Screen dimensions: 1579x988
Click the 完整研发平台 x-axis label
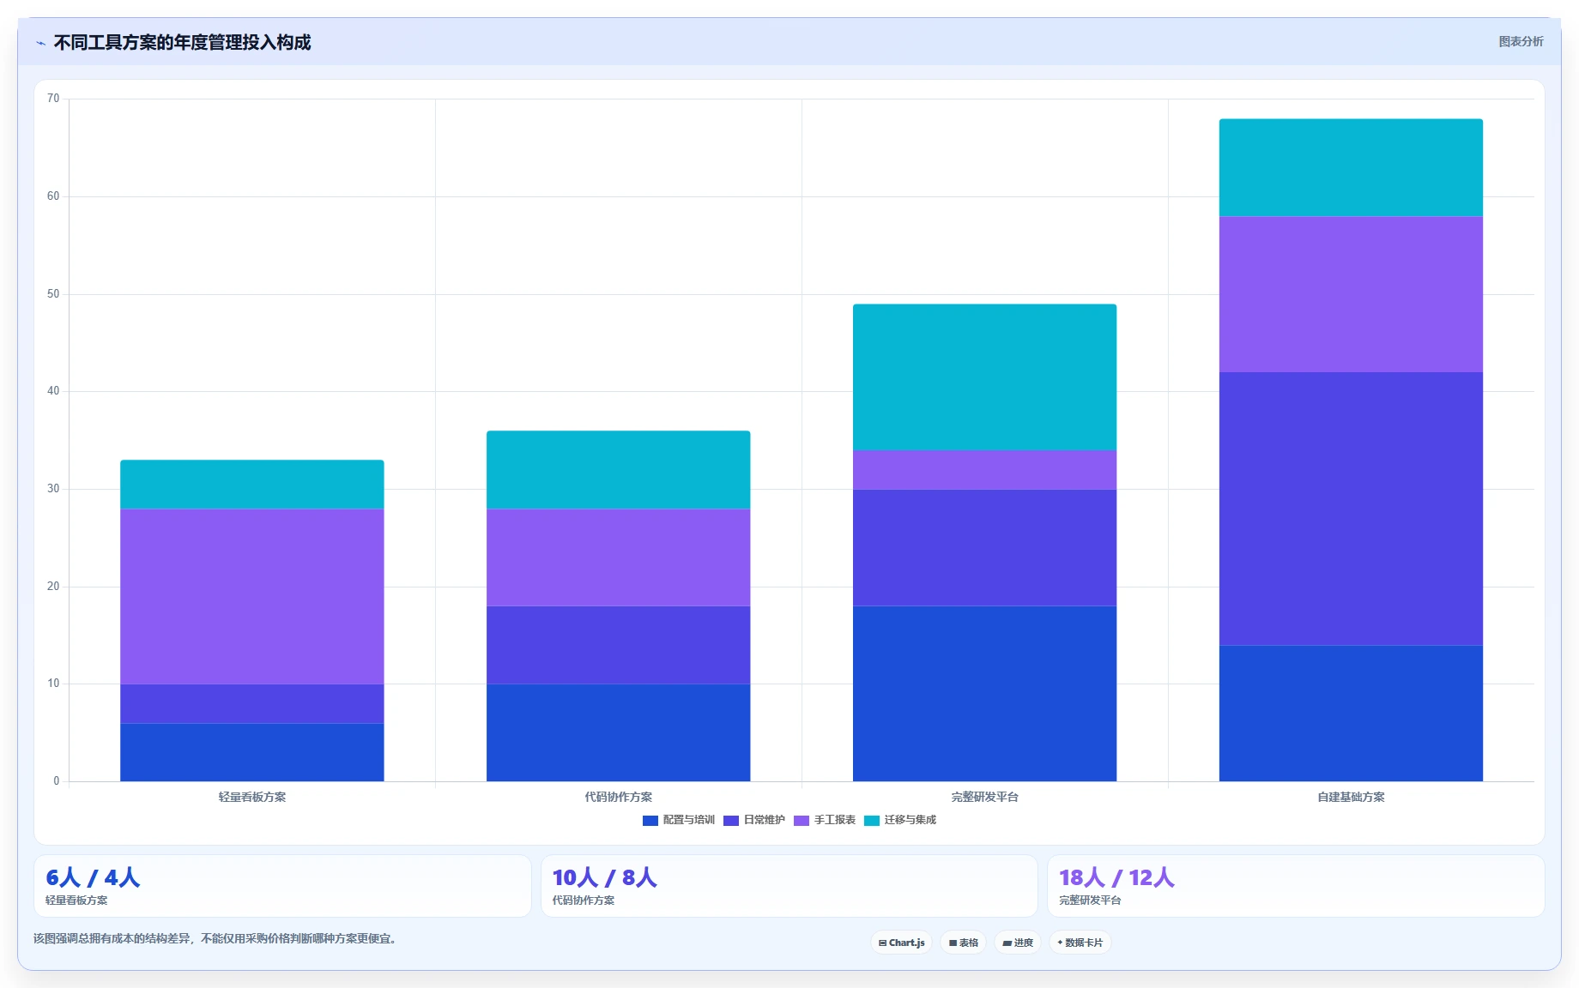tap(984, 797)
